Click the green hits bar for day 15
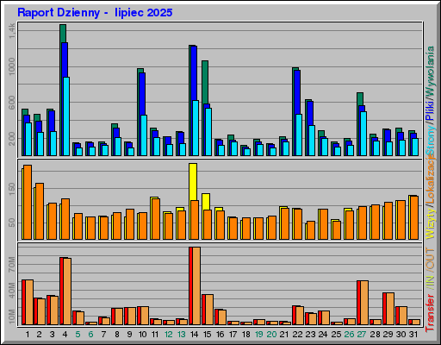The width and height of the screenshot is (441, 345). pos(205,82)
